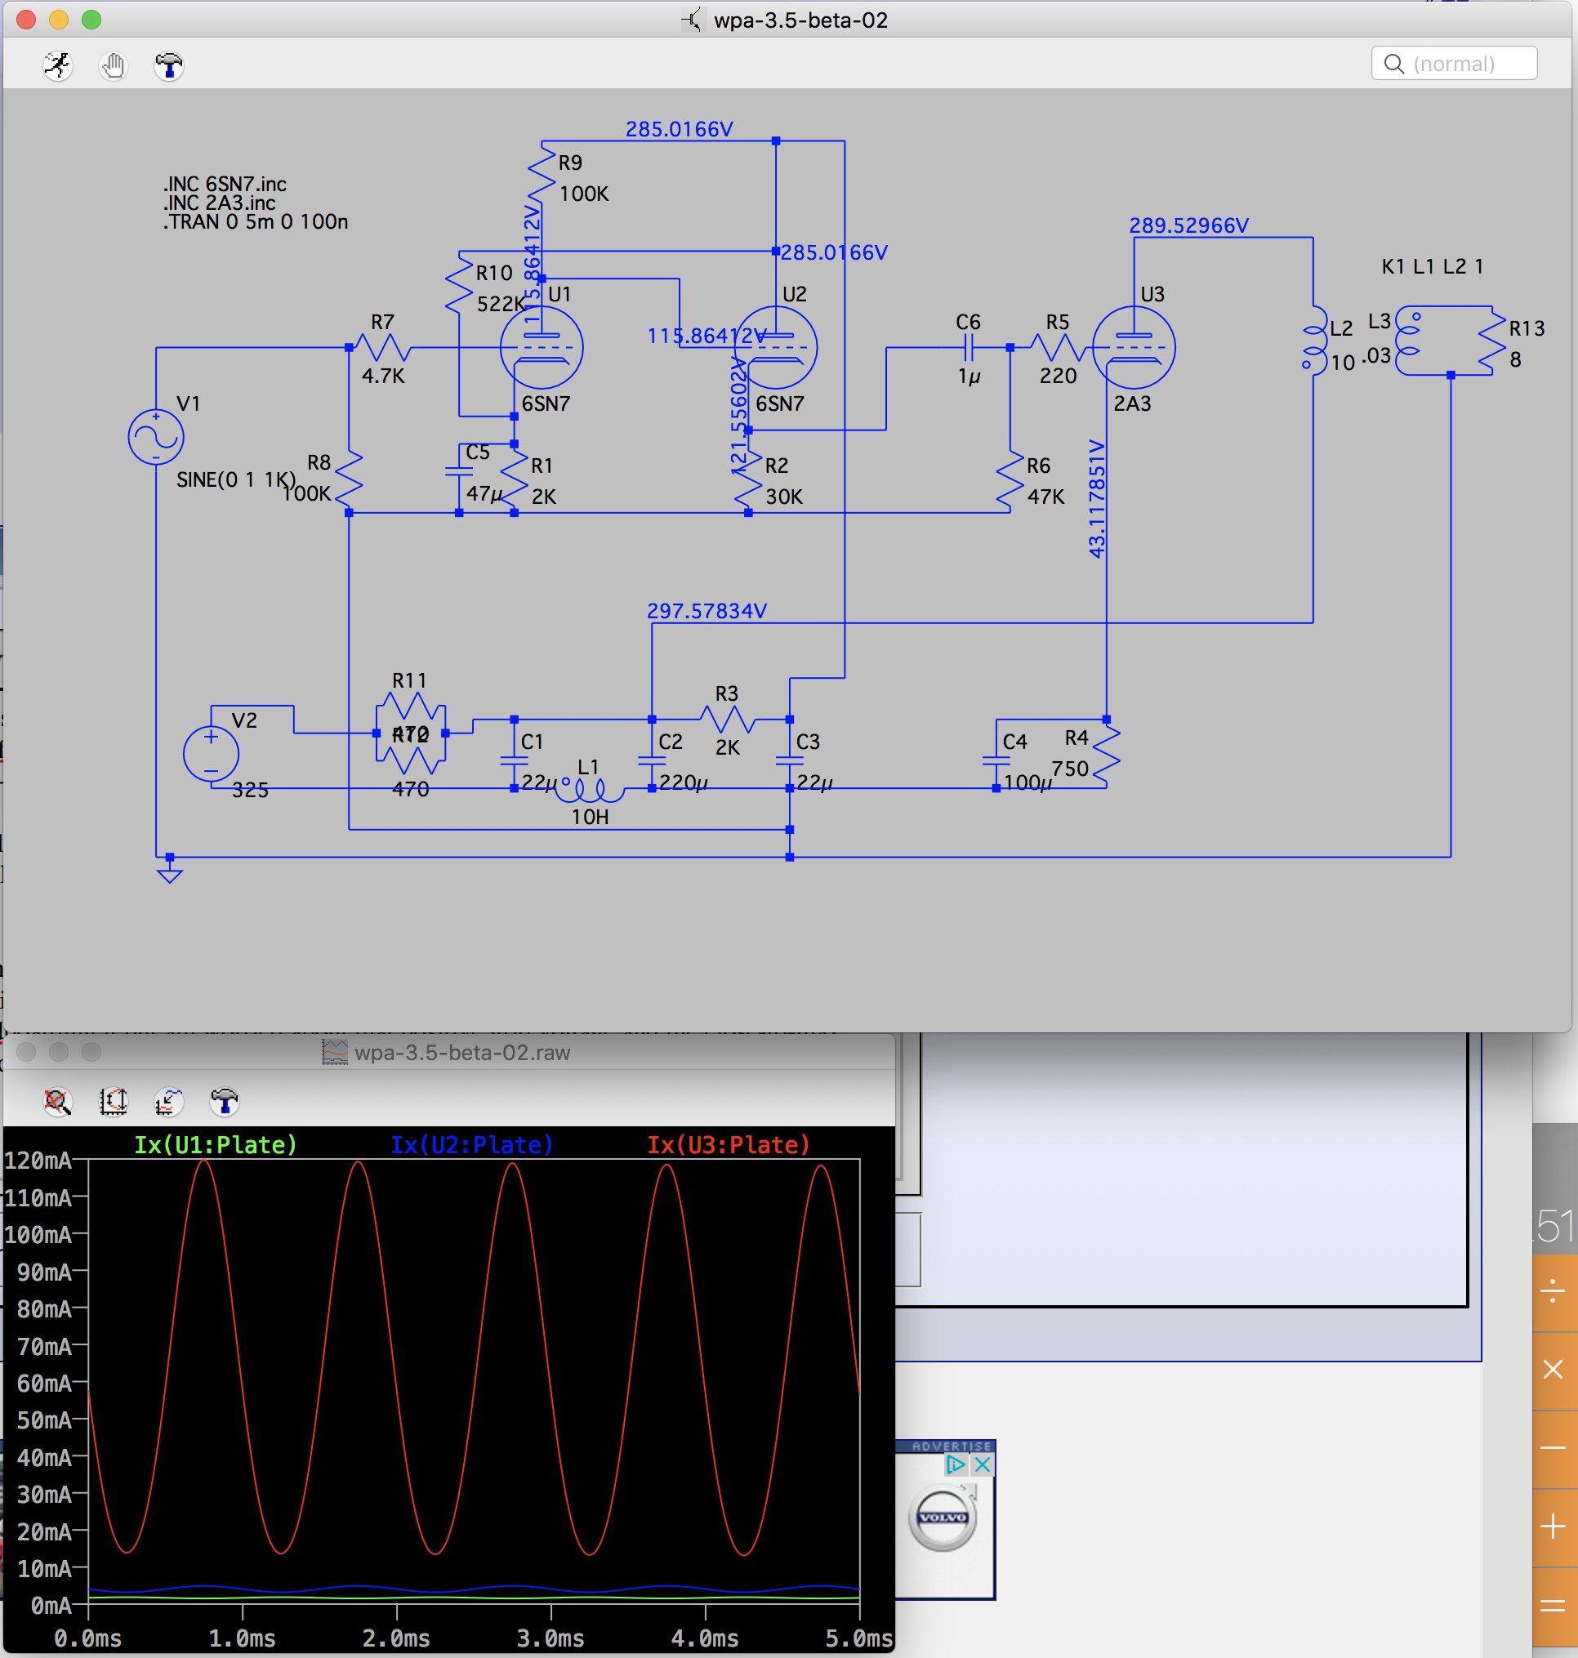The height and width of the screenshot is (1658, 1578).
Task: Click the V1 sine voltage source symbol
Action: (x=156, y=438)
